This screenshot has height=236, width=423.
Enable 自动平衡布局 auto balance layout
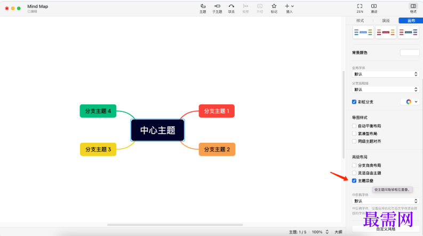(354, 126)
